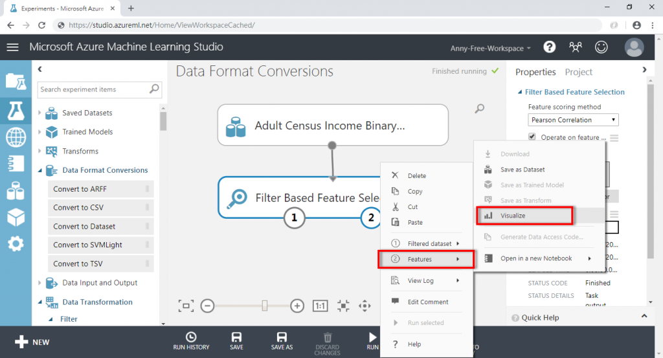Viewport: 663px width, 358px height.
Task: Collapse the Quick Help panel
Action: click(x=644, y=316)
